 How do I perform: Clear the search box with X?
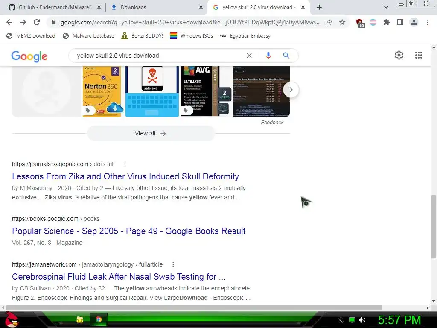pos(249,56)
